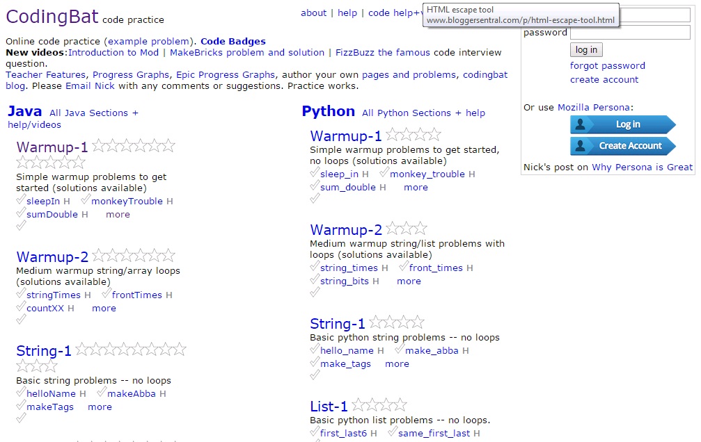
Task: Click the log in button
Action: click(x=586, y=49)
